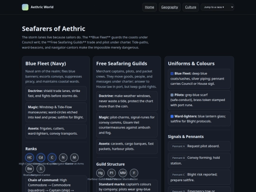Expand the Jump to a race dropdown
256x192 pixels.
(217, 7)
